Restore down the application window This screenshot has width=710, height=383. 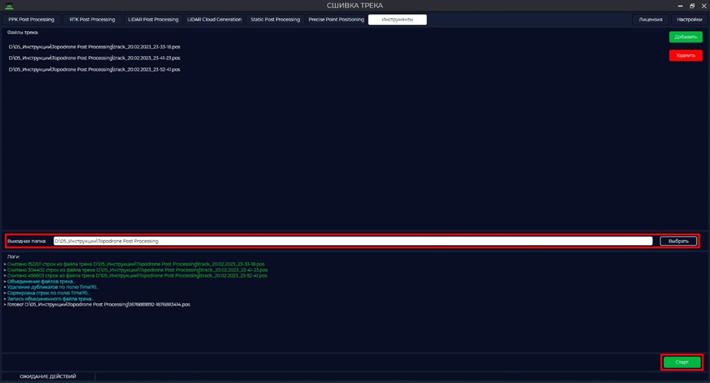click(x=692, y=6)
